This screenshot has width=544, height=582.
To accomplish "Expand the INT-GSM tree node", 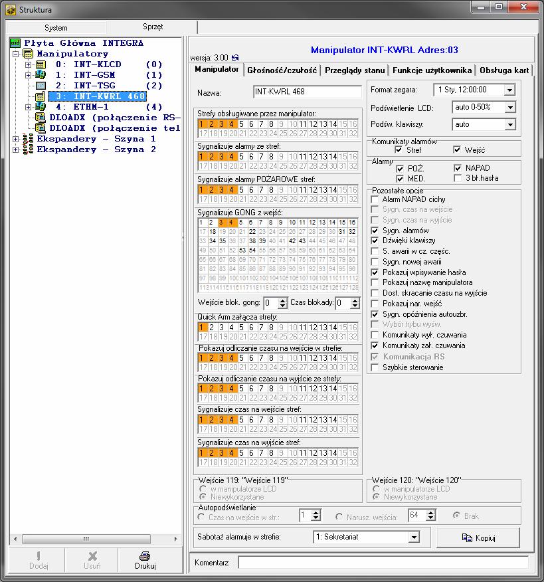I will (x=28, y=75).
